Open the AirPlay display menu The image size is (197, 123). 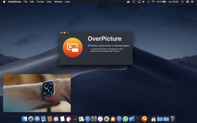[x=139, y=2]
